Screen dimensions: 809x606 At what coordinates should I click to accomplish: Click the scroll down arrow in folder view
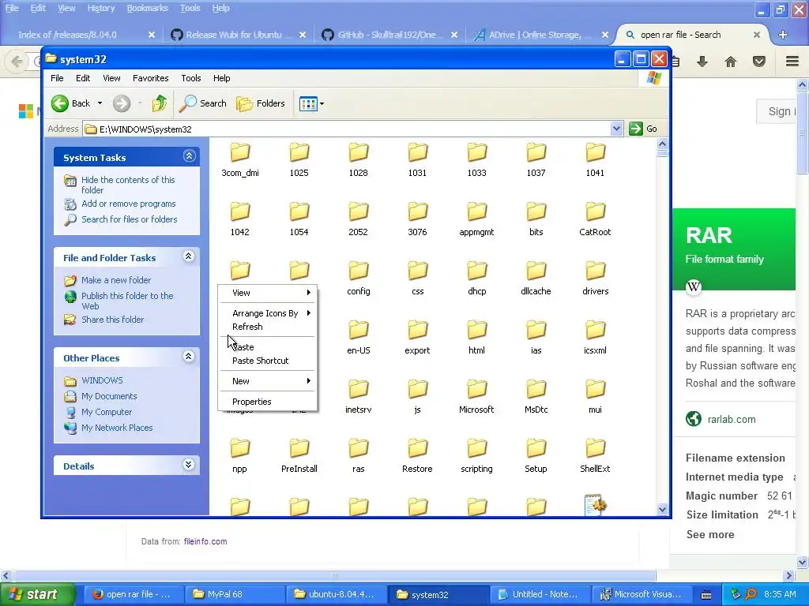click(x=663, y=509)
